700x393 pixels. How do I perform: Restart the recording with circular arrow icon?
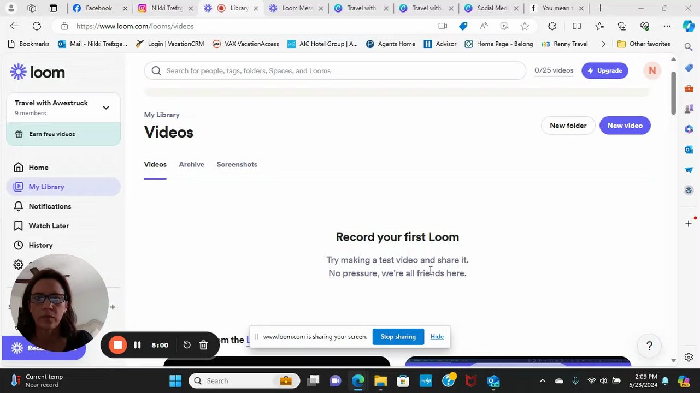187,345
